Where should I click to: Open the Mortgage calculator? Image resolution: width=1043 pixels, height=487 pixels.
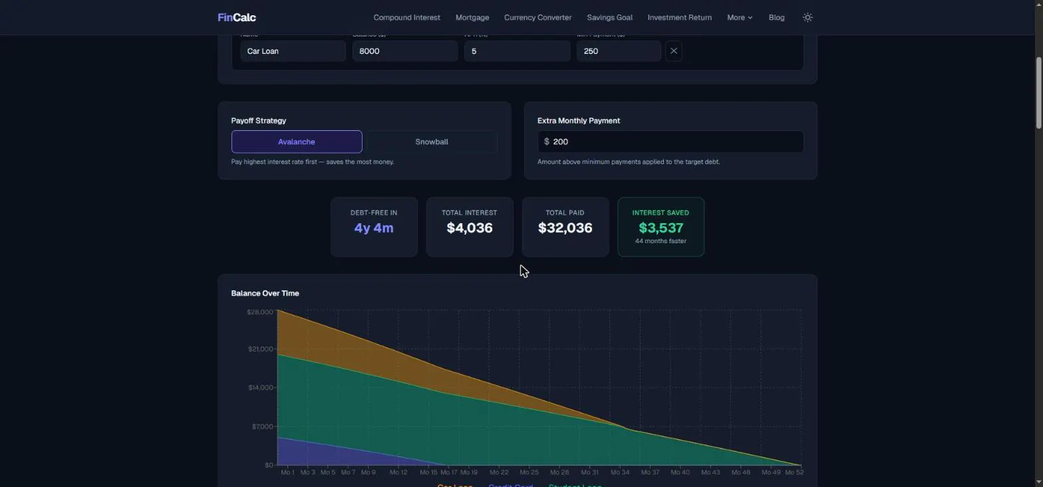(x=472, y=17)
